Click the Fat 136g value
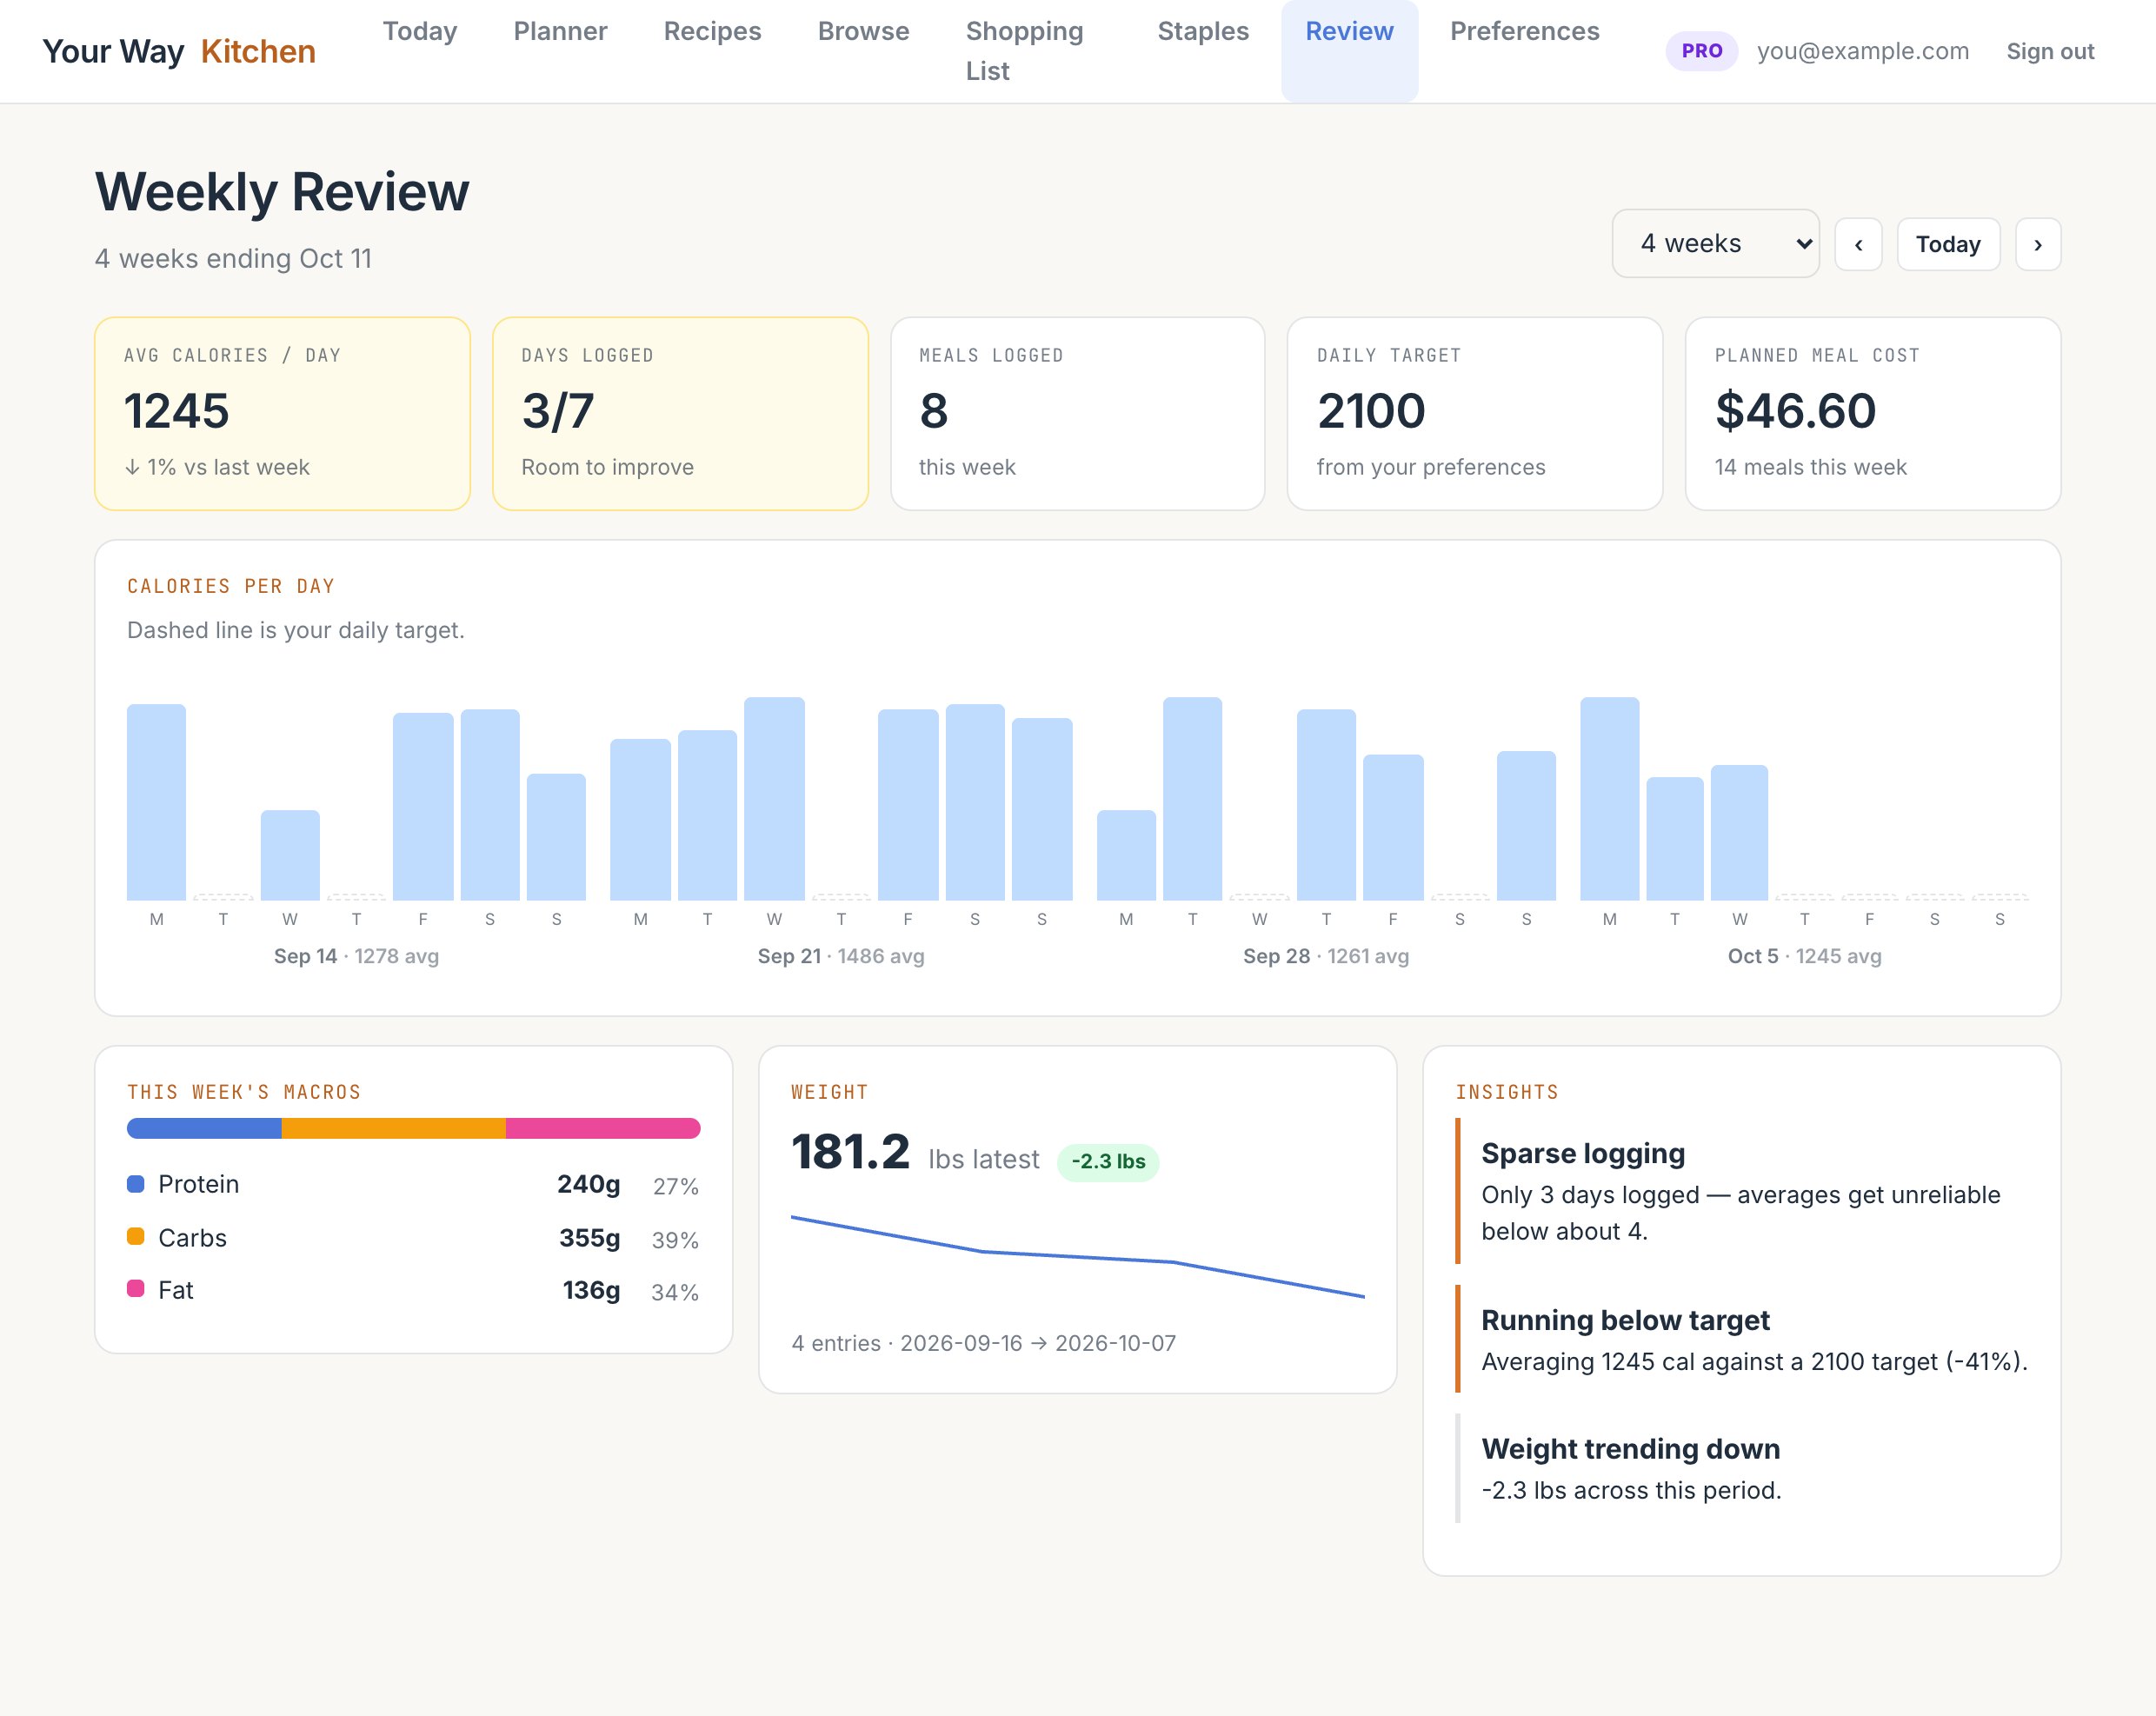This screenshot has height=1716, width=2156. coord(591,1290)
